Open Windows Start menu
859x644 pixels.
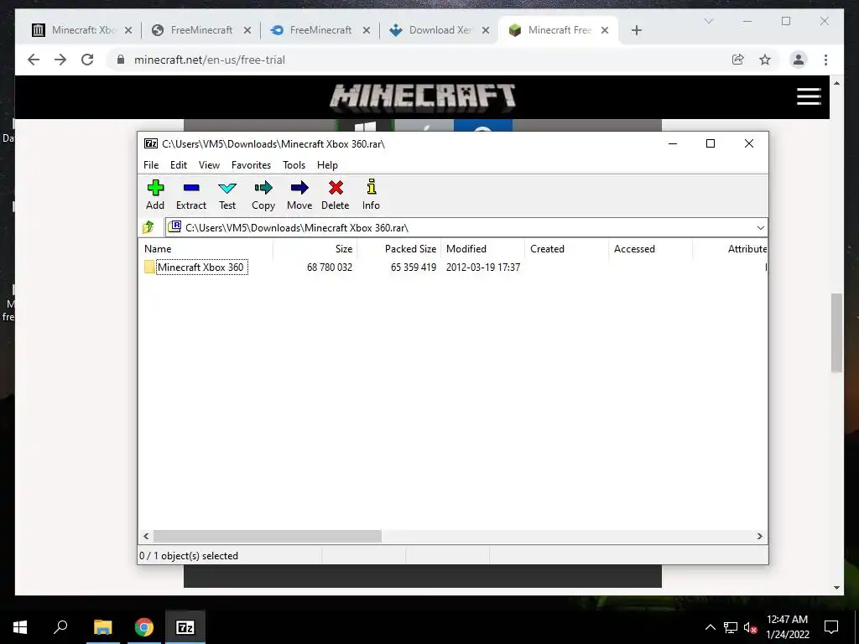20,627
